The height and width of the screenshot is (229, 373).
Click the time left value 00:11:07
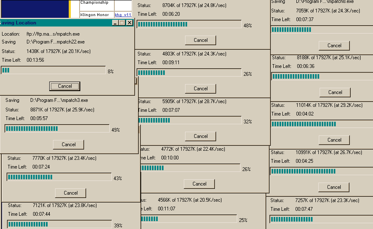(x=166, y=209)
